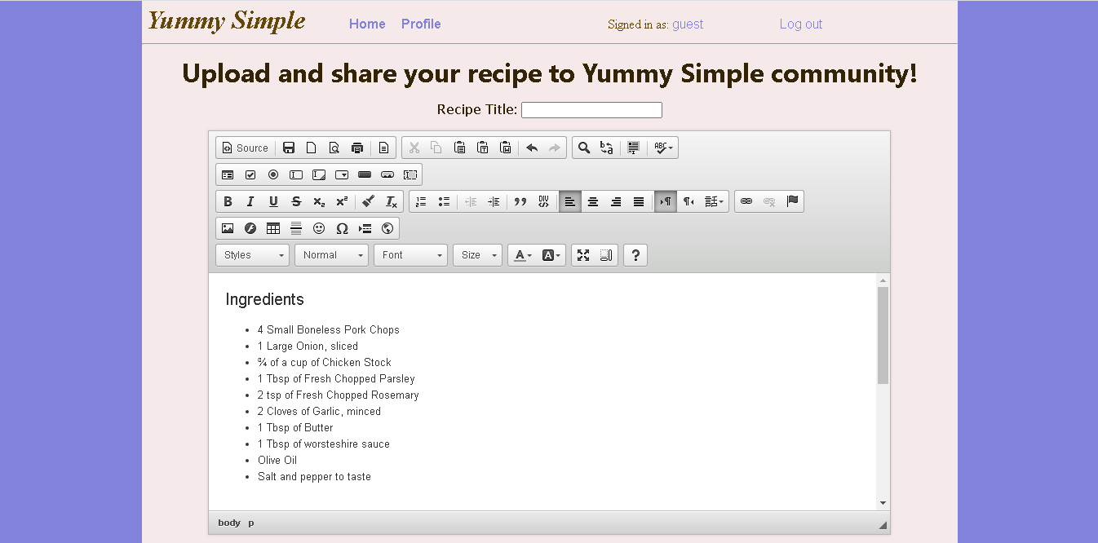This screenshot has height=543, width=1098.
Task: Insert Horizontal Line icon
Action: (296, 228)
